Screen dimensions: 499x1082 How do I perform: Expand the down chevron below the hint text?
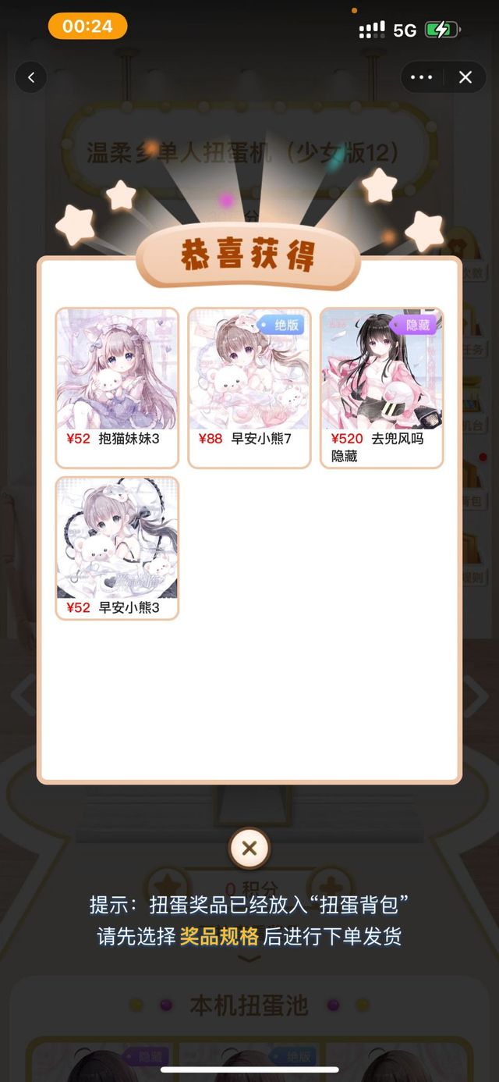[249, 959]
